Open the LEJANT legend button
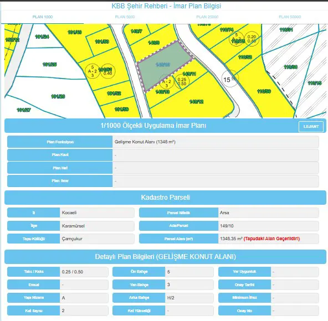 311,126
